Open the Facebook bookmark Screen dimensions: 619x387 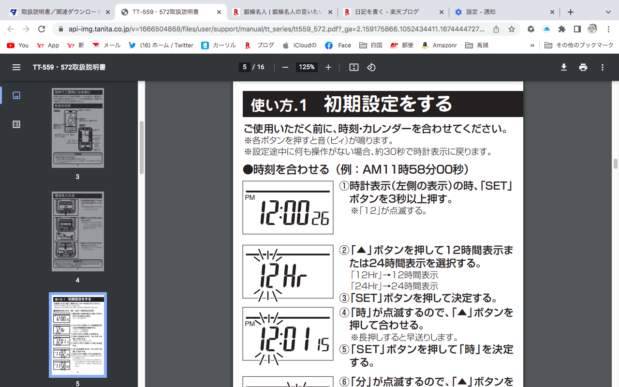coord(338,45)
